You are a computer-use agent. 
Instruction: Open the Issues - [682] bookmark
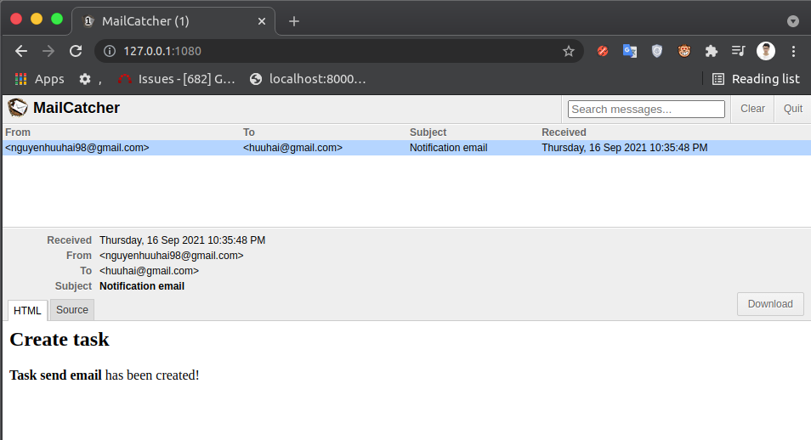tap(176, 79)
